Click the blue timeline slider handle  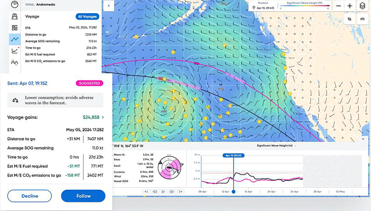234,191
